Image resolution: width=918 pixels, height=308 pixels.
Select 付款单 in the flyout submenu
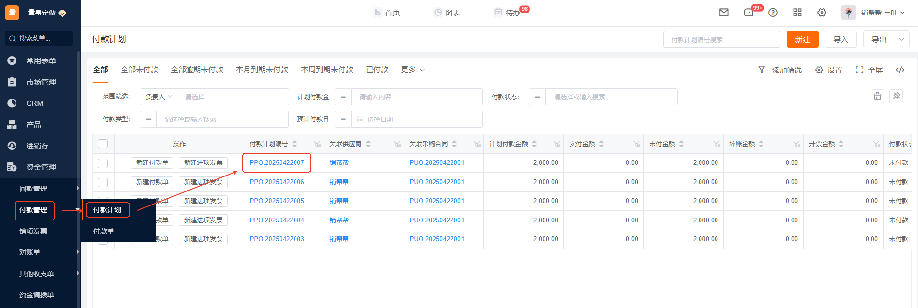[x=104, y=231]
